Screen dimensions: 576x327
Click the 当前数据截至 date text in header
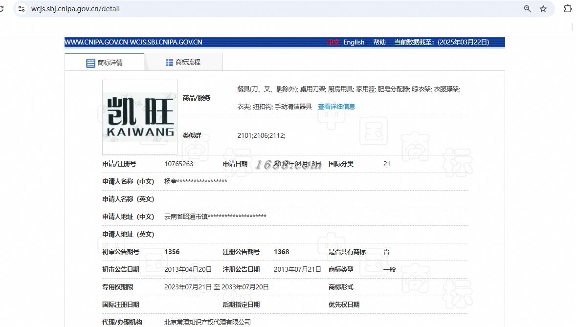pos(442,42)
